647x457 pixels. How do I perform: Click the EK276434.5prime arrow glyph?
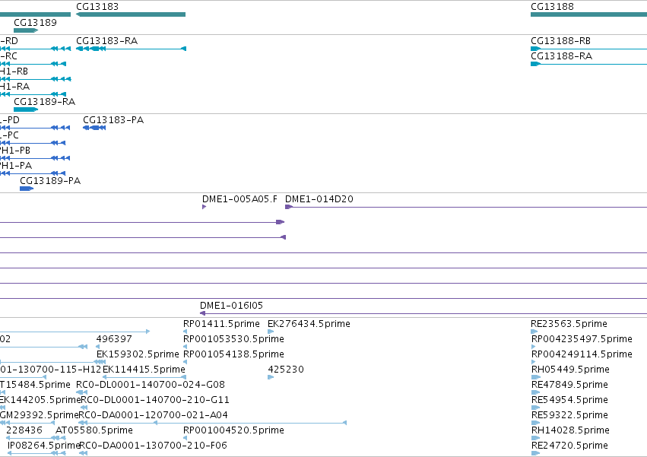coord(271,332)
